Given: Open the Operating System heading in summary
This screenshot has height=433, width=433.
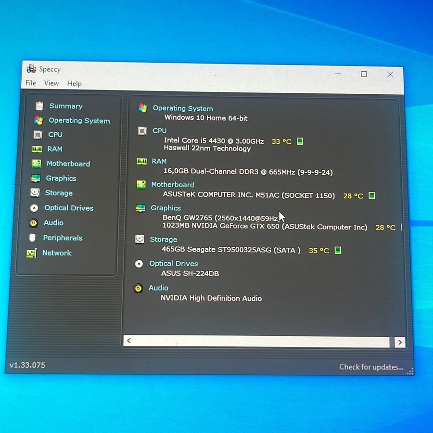Looking at the screenshot, I should (x=182, y=108).
